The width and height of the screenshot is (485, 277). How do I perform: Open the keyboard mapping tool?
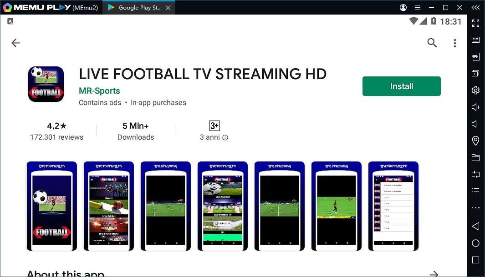475,39
